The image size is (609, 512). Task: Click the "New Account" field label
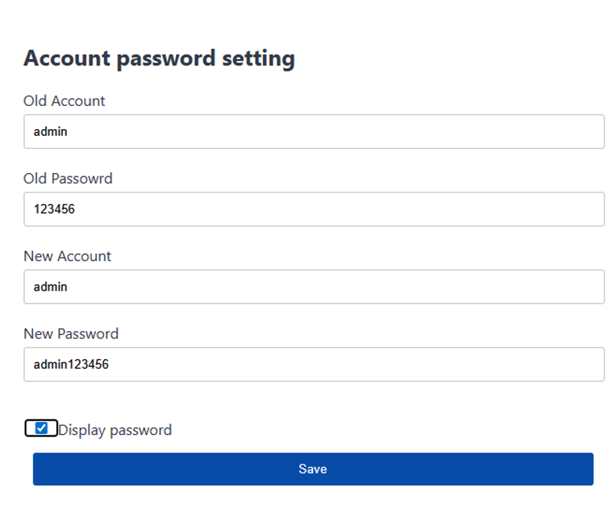pos(68,256)
